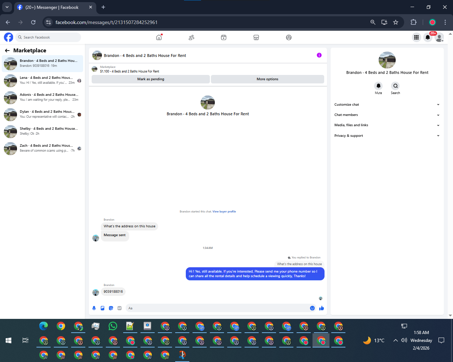Open the Marketplace storefront icon in the top navigation
Image resolution: width=453 pixels, height=362 pixels.
(x=256, y=37)
